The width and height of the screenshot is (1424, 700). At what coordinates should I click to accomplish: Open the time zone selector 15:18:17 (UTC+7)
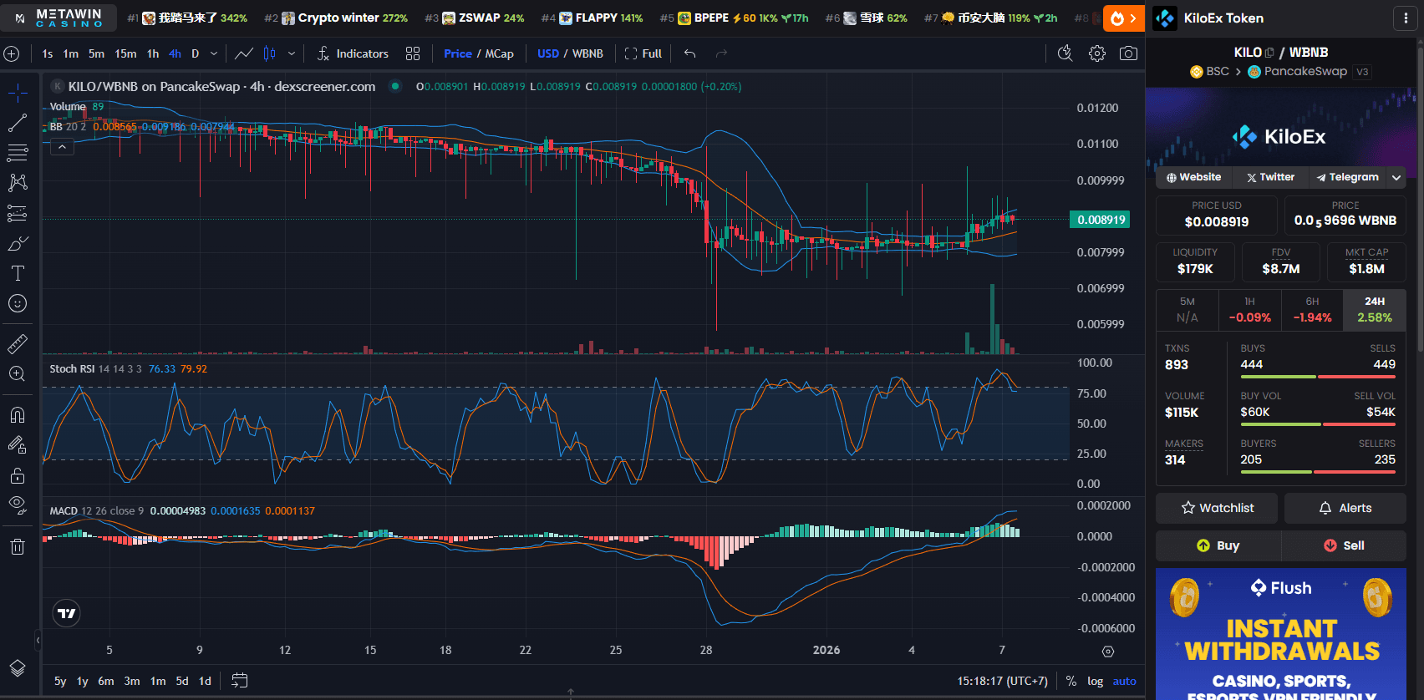click(1002, 681)
